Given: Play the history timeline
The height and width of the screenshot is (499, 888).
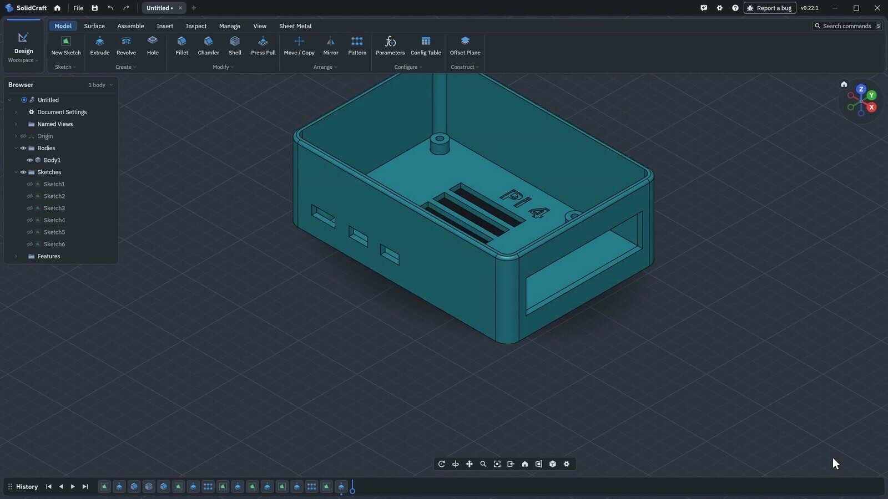Looking at the screenshot, I should tap(73, 487).
